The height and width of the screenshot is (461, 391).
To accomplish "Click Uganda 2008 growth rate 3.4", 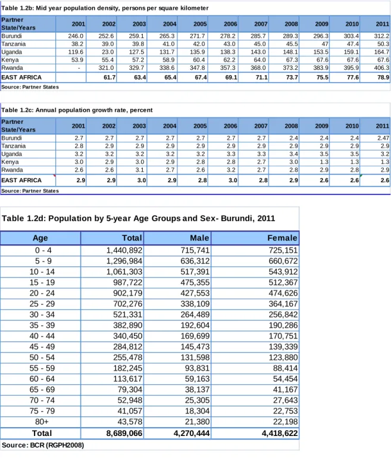I will [294, 154].
